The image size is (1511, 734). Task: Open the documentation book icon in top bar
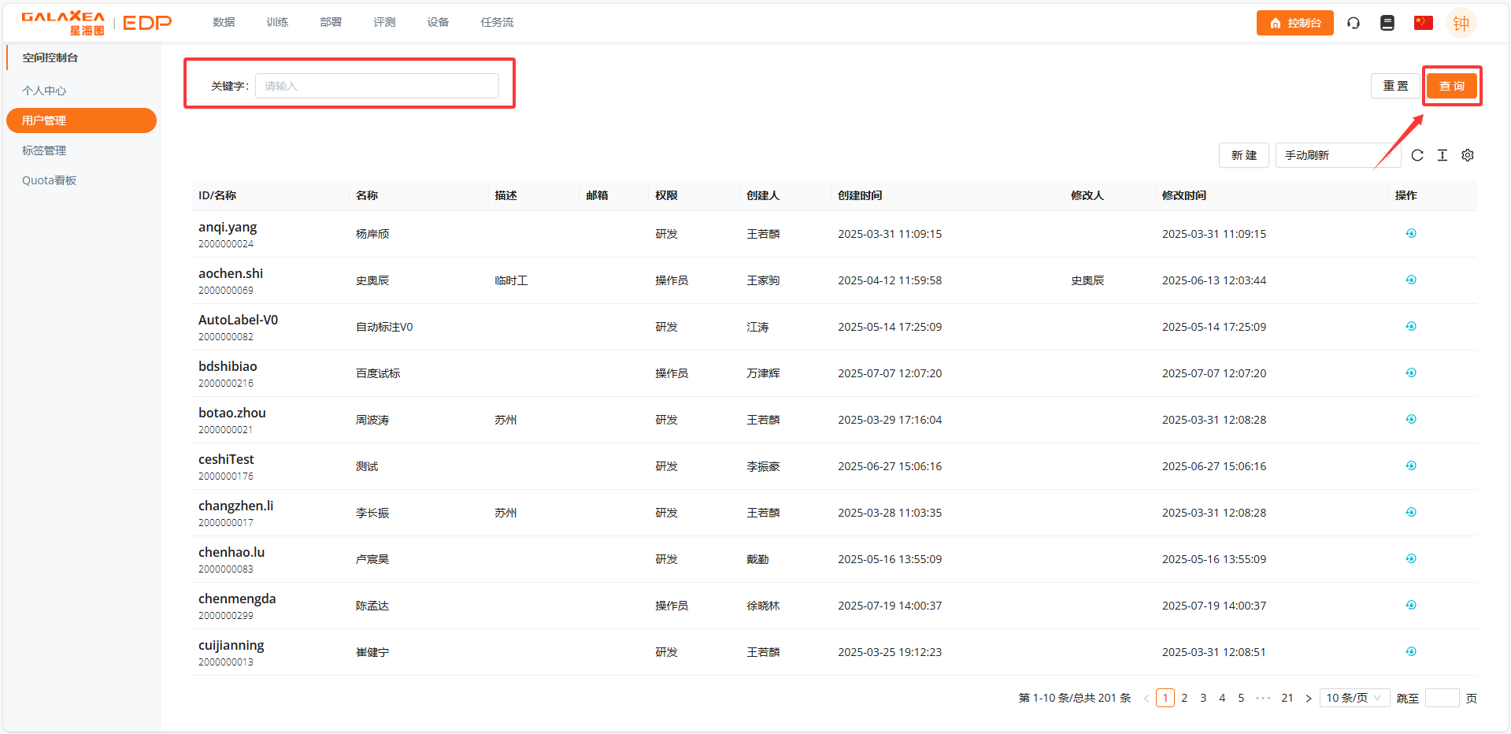[x=1387, y=23]
